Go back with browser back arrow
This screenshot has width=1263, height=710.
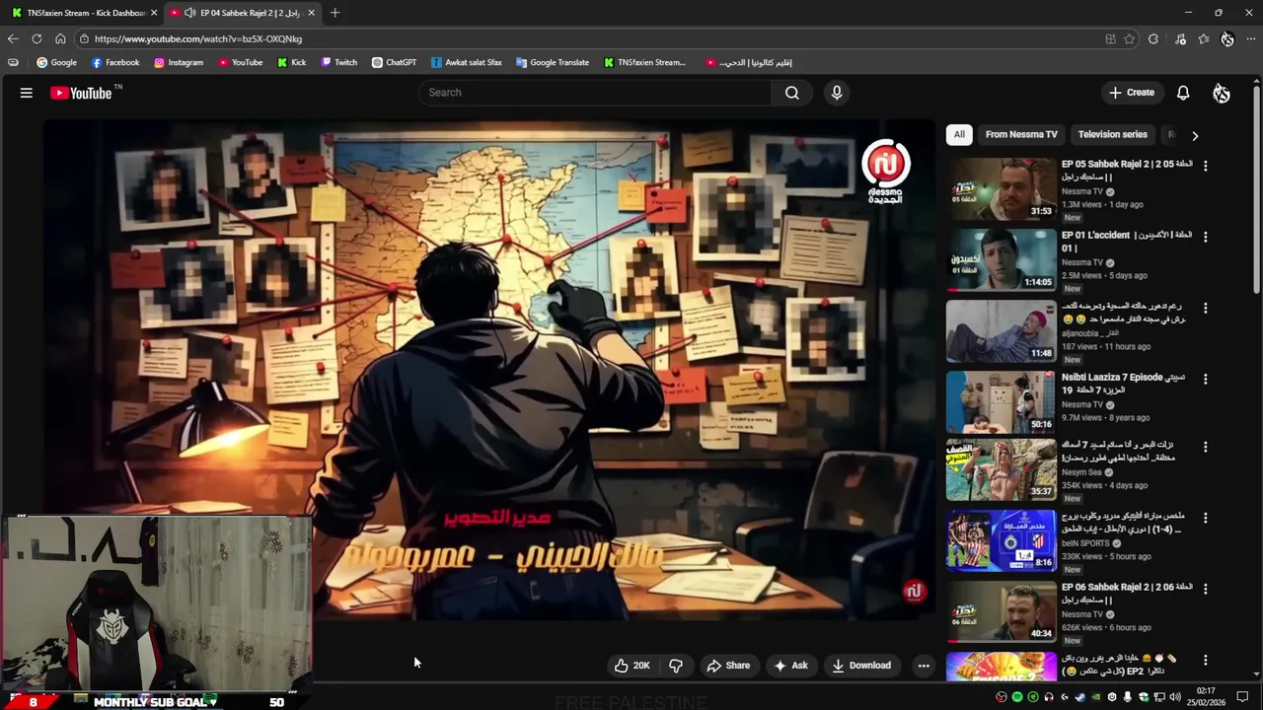[x=12, y=38]
